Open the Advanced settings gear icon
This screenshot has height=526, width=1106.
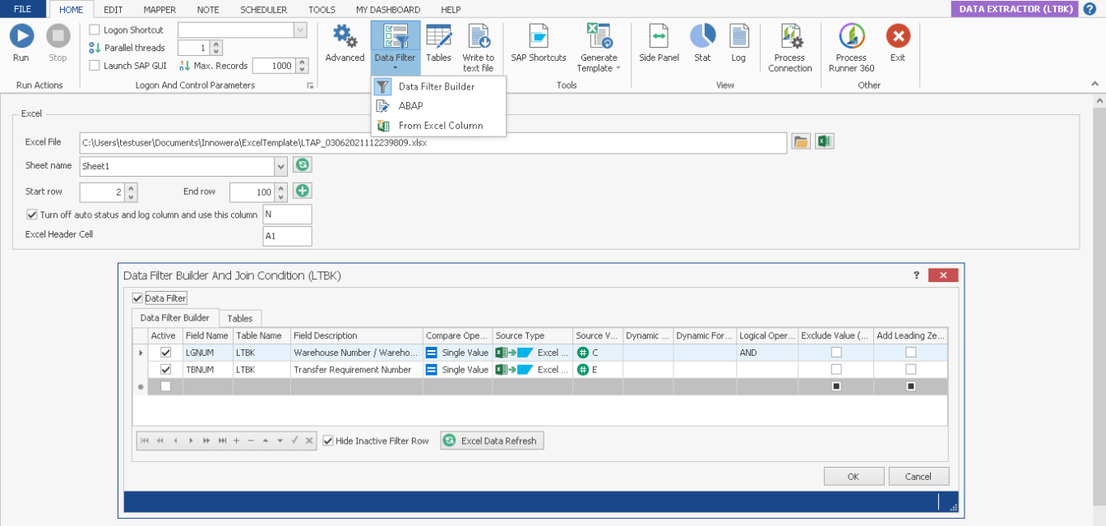click(345, 37)
